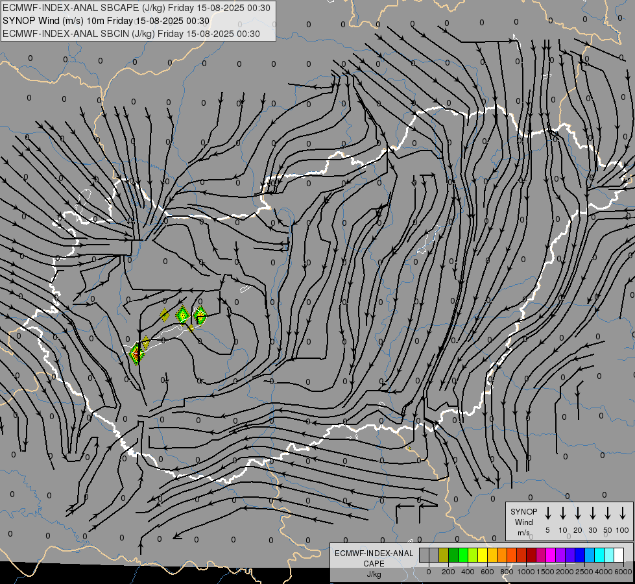Click the SYNOP Wind 10m title line
This screenshot has height=584, width=635.
click(x=106, y=21)
